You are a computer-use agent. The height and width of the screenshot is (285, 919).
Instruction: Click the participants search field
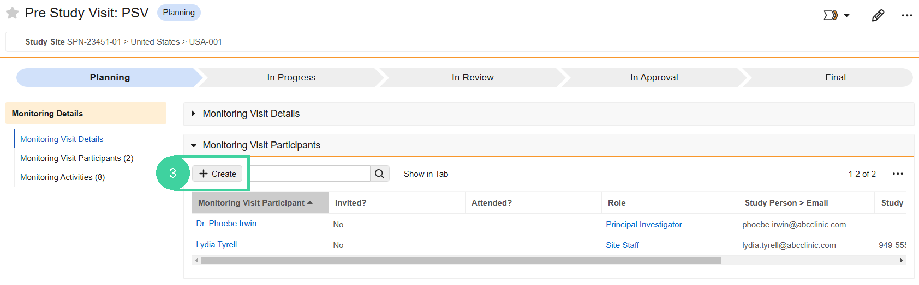click(308, 174)
